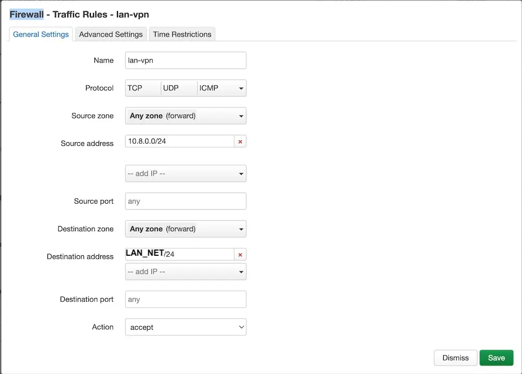Open the Source zone dropdown

pyautogui.click(x=186, y=116)
